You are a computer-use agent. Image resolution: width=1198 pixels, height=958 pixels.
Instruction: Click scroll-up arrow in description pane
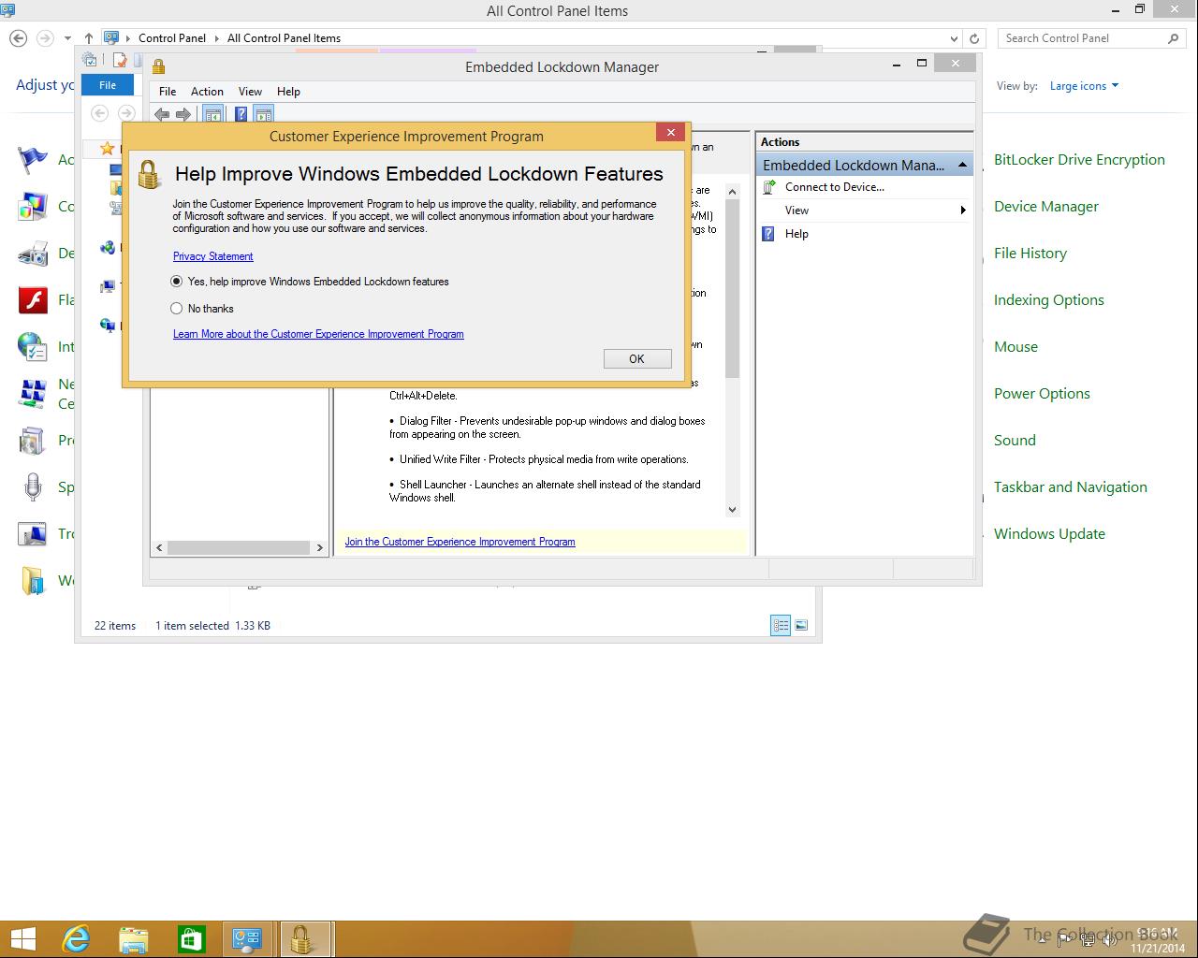[x=732, y=191]
